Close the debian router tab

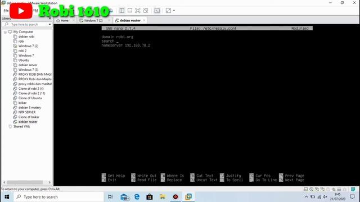pyautogui.click(x=144, y=20)
